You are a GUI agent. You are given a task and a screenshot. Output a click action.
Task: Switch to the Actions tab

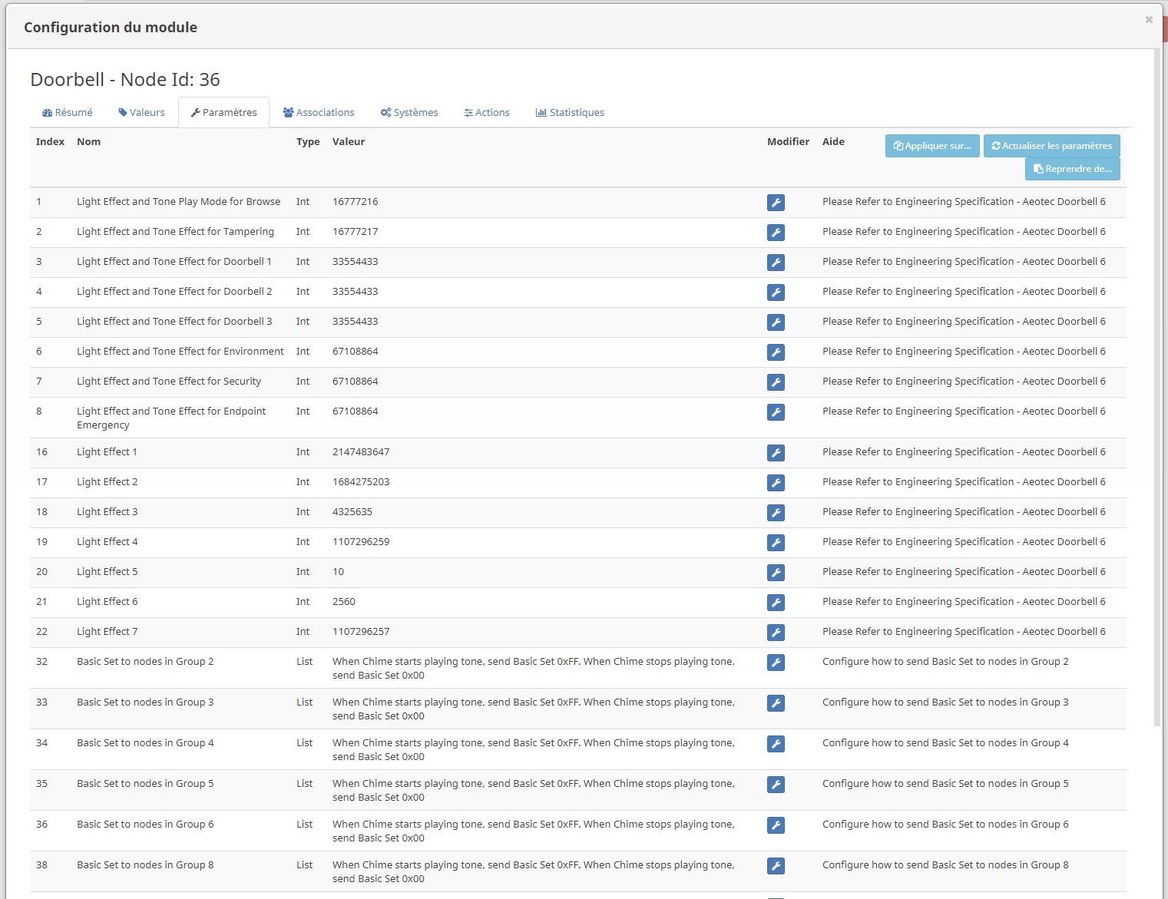click(487, 112)
